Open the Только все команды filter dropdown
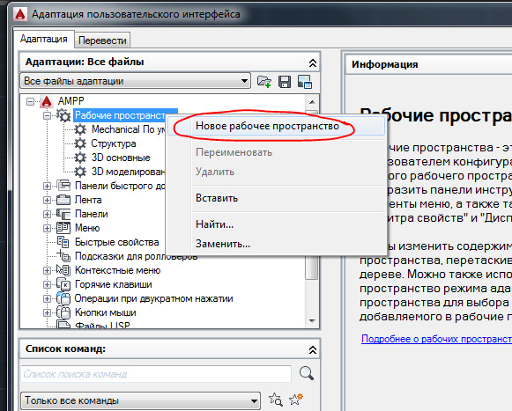 coord(140,400)
